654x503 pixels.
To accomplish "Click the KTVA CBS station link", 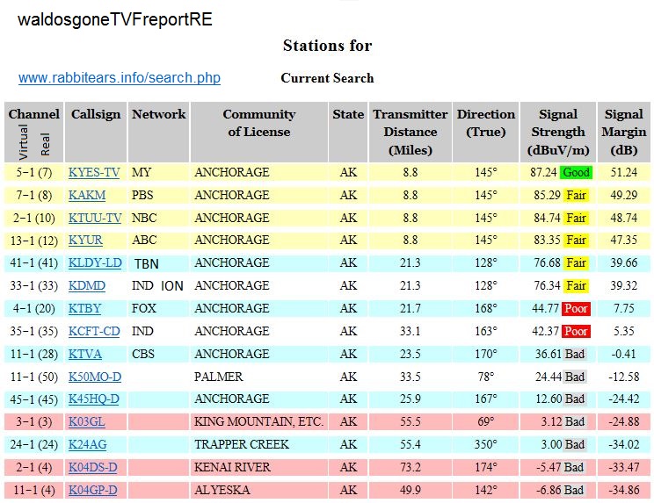I will point(85,354).
